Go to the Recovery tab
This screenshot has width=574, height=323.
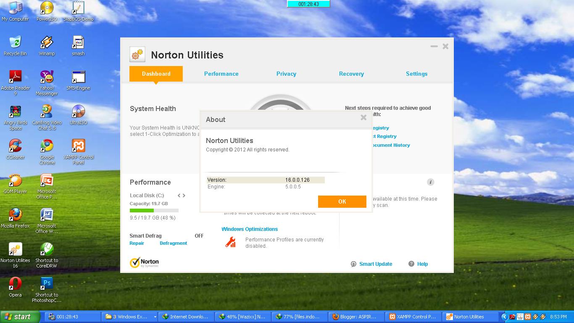[351, 74]
